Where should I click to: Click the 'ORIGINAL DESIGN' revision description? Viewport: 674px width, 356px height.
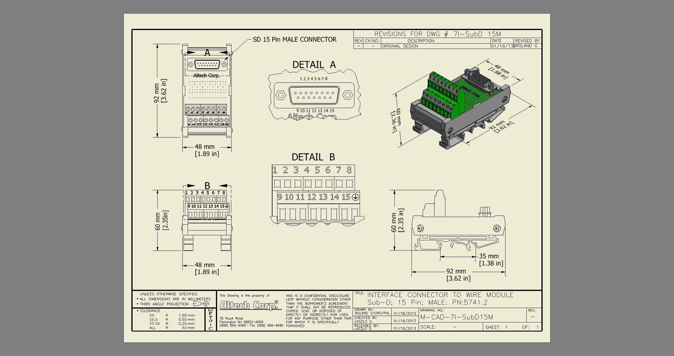pos(400,46)
